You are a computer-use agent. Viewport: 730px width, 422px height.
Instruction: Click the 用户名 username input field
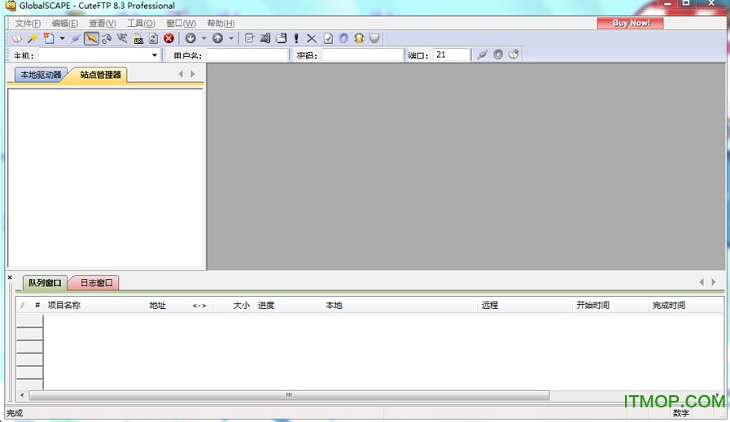[x=247, y=55]
